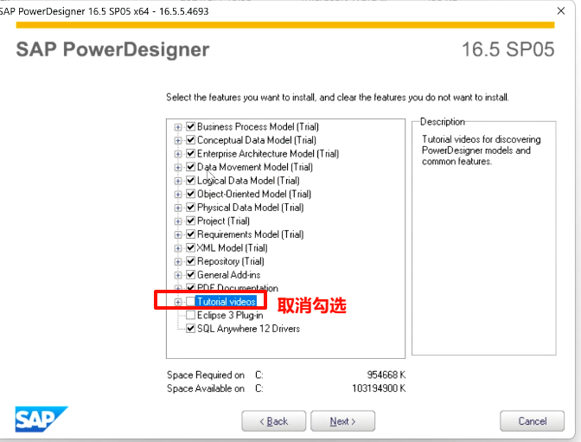The image size is (581, 442).
Task: Click the Next button
Action: coord(342,421)
